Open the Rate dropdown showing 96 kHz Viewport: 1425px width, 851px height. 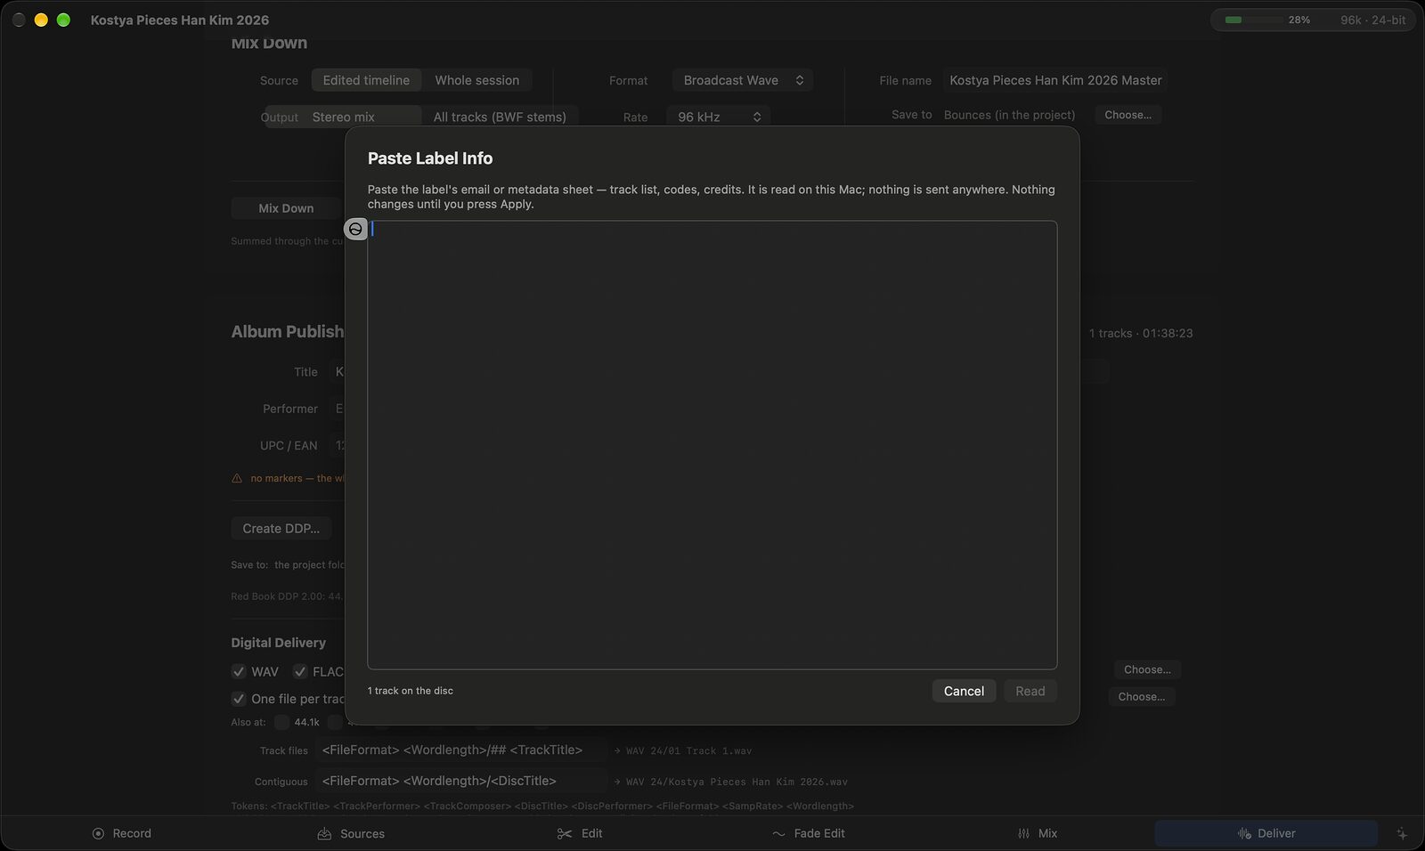click(719, 118)
